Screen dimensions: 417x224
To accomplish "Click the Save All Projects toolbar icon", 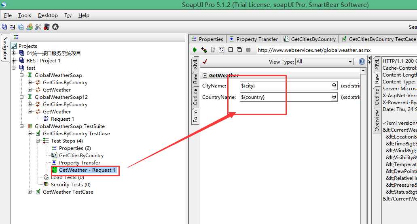I will click(21, 27).
